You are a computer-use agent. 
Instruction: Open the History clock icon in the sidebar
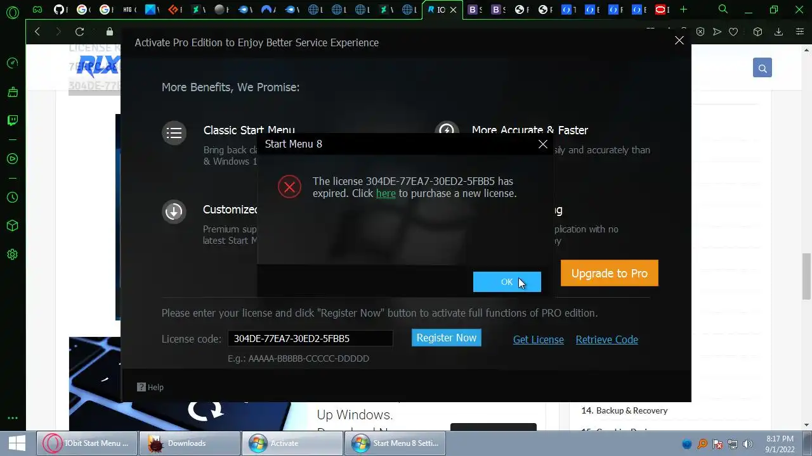(12, 198)
